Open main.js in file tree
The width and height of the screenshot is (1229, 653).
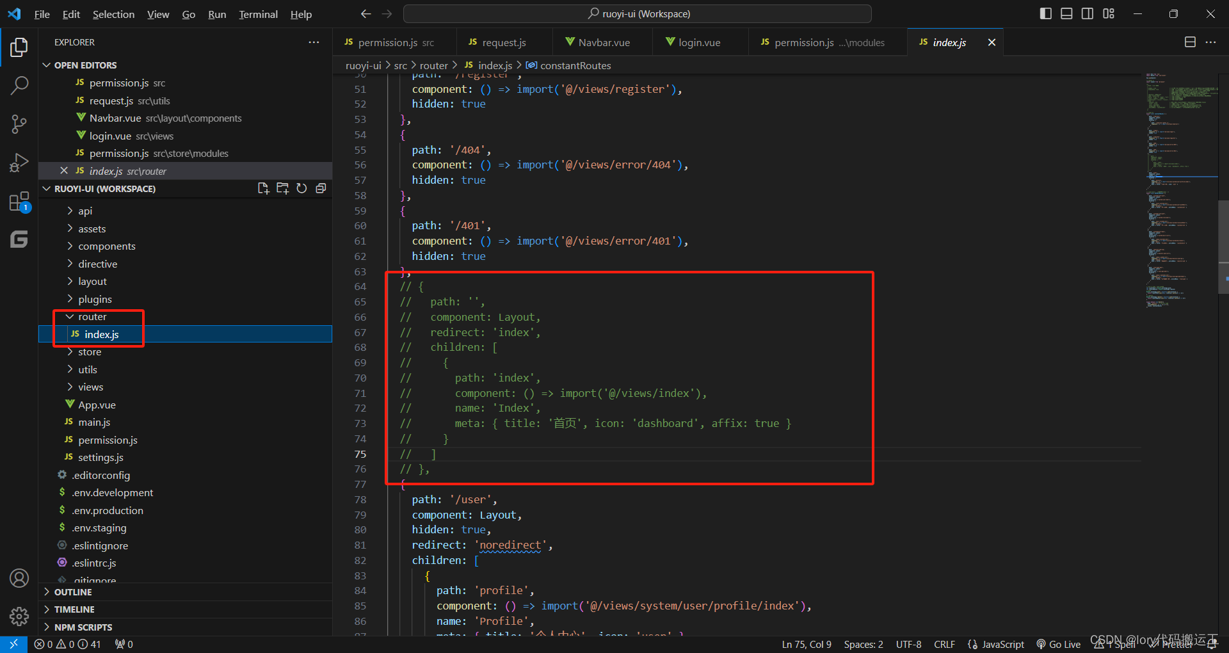pyautogui.click(x=94, y=422)
